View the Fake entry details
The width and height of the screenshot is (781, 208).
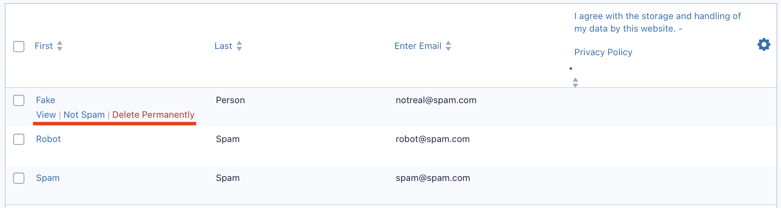(x=46, y=115)
